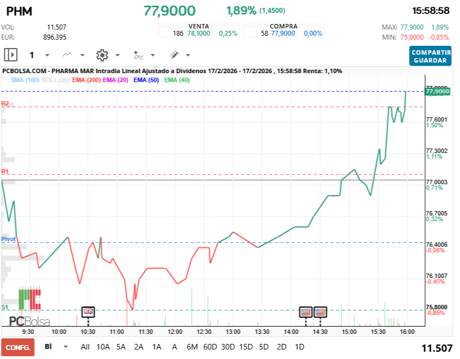
Task: Select the line chart type icon
Action: point(66,55)
